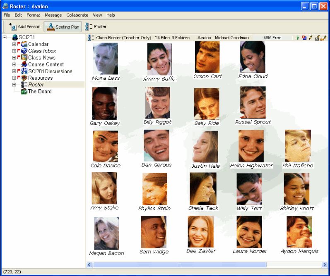Open the Collaborate menu

click(77, 15)
